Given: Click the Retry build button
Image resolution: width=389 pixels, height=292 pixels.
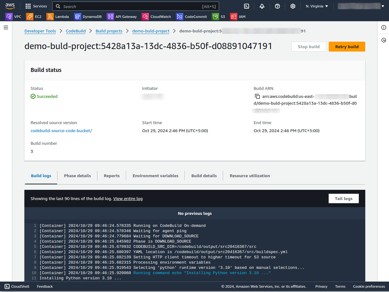Looking at the screenshot, I should (x=347, y=47).
